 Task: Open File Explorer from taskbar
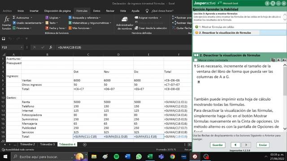click(x=94, y=157)
